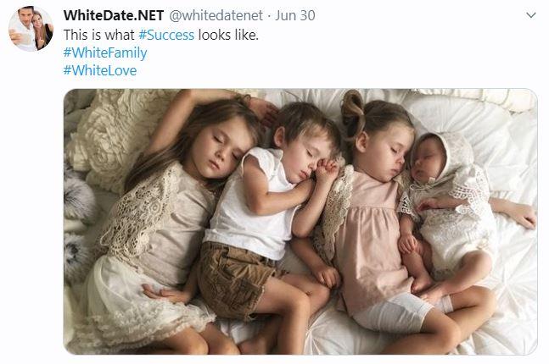Open the #WhiteLove hashtag
The image size is (549, 364).
click(100, 70)
